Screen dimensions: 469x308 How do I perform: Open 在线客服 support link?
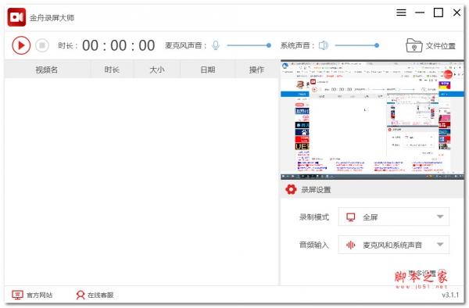point(95,295)
